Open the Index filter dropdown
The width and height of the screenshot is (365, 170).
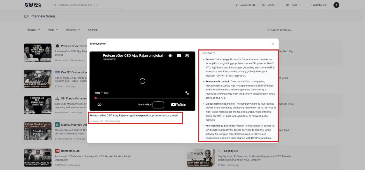[53, 30]
